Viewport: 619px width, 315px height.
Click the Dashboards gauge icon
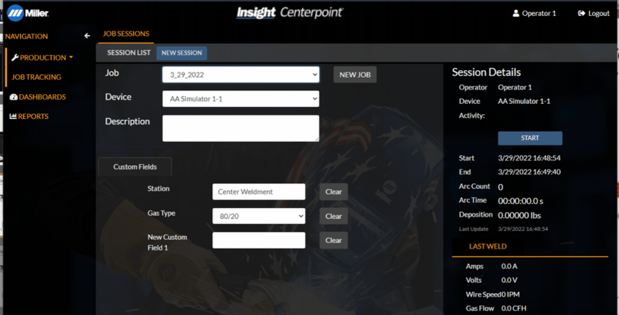[x=13, y=97]
